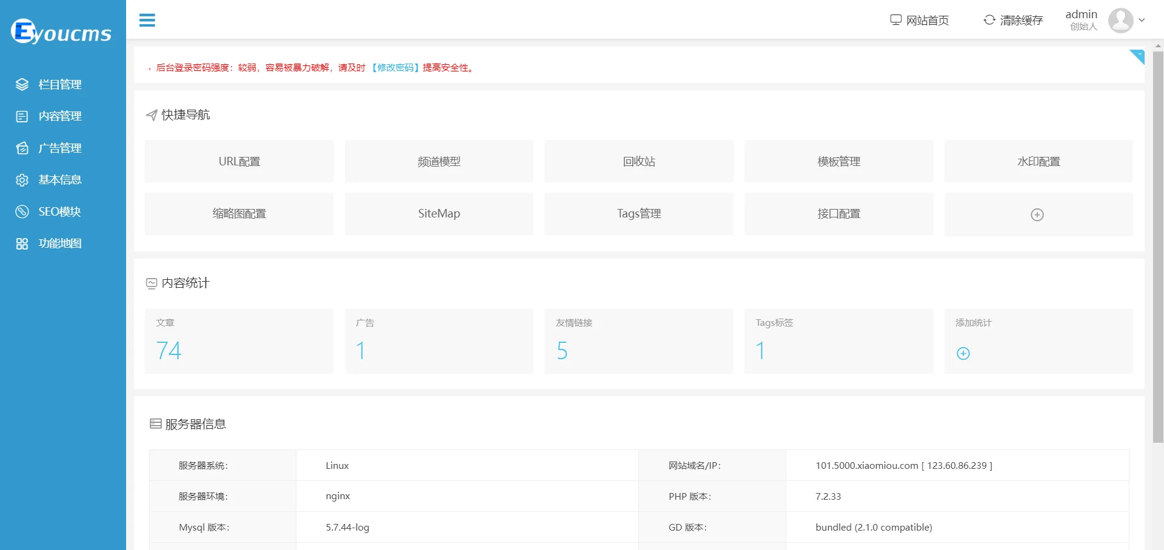
Task: Open the URL配置 shortcut
Action: [x=239, y=162]
